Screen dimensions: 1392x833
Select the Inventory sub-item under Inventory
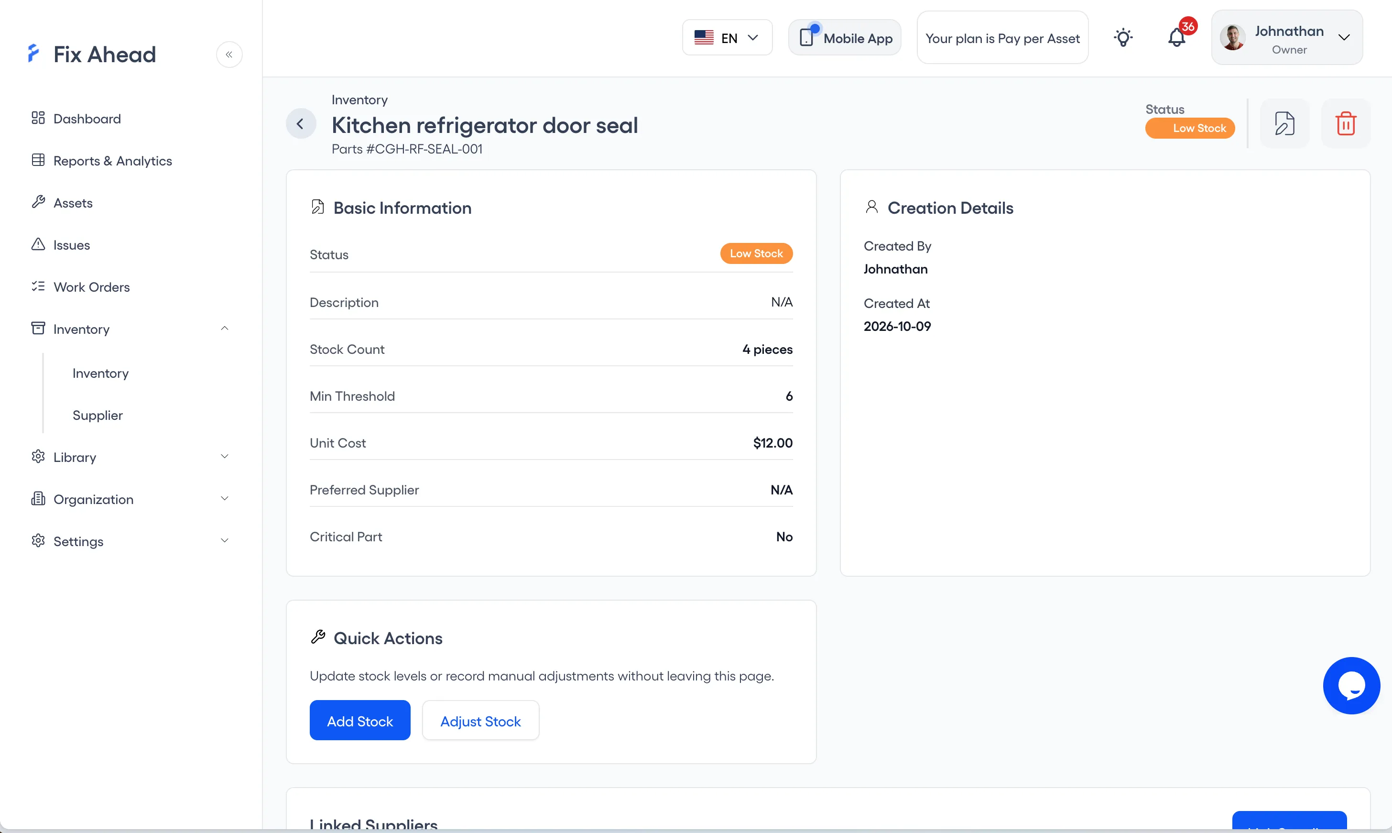pos(100,373)
